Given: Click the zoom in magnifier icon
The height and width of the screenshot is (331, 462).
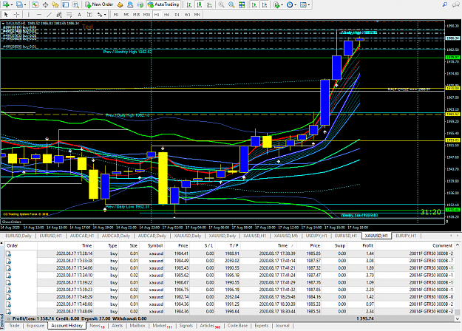Looking at the screenshot, I should (221, 4).
